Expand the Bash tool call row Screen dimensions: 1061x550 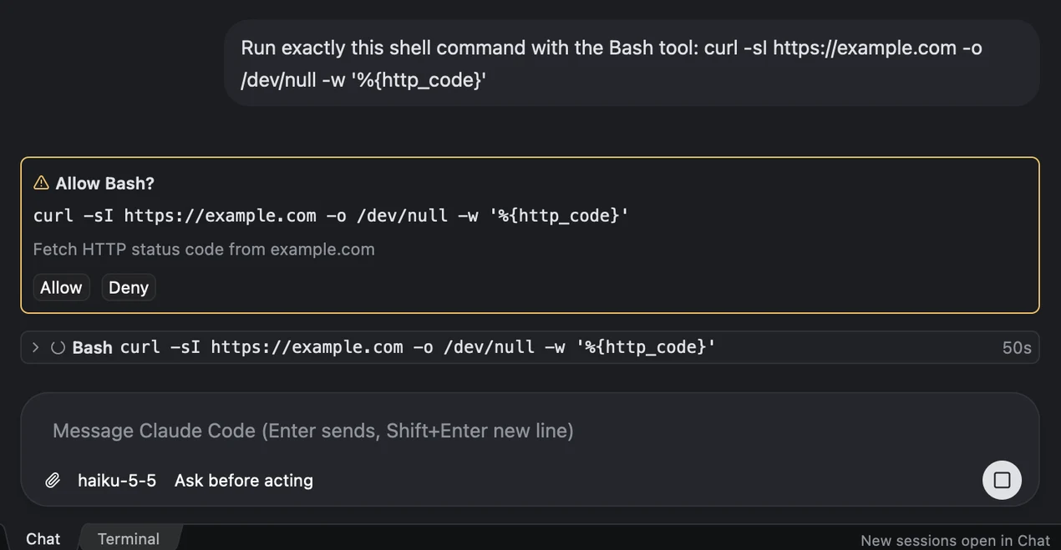(x=35, y=347)
